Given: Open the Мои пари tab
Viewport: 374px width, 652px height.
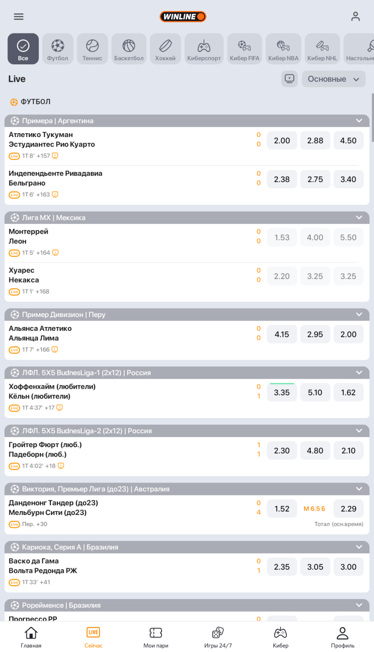Looking at the screenshot, I should [156, 637].
